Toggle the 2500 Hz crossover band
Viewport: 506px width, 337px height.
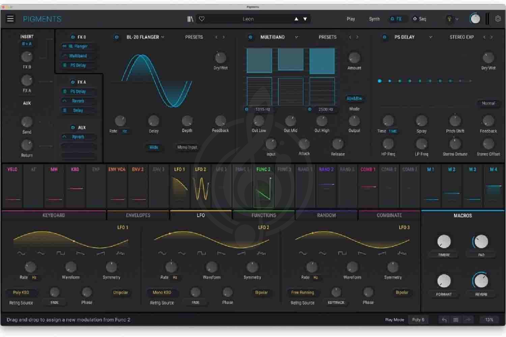click(310, 109)
